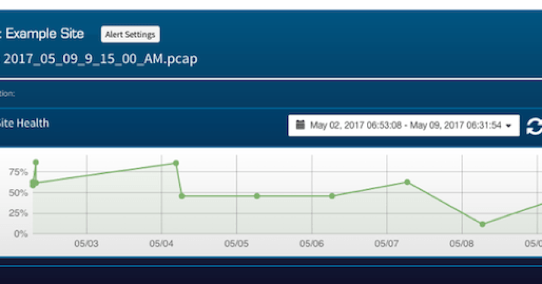Select the 05/07 peak data point

[407, 182]
